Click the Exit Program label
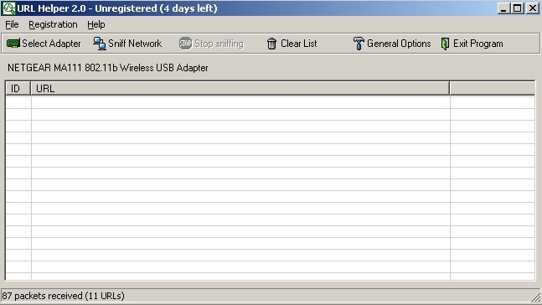 pyautogui.click(x=478, y=44)
